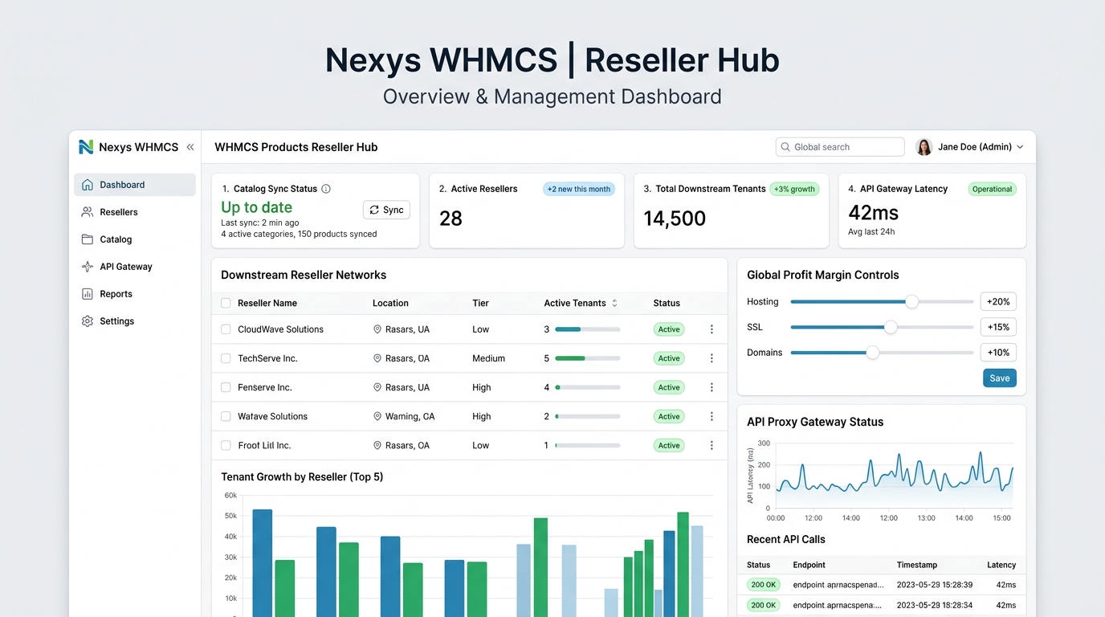The image size is (1105, 617).
Task: Click the Domains margin slider handle
Action: click(x=873, y=353)
